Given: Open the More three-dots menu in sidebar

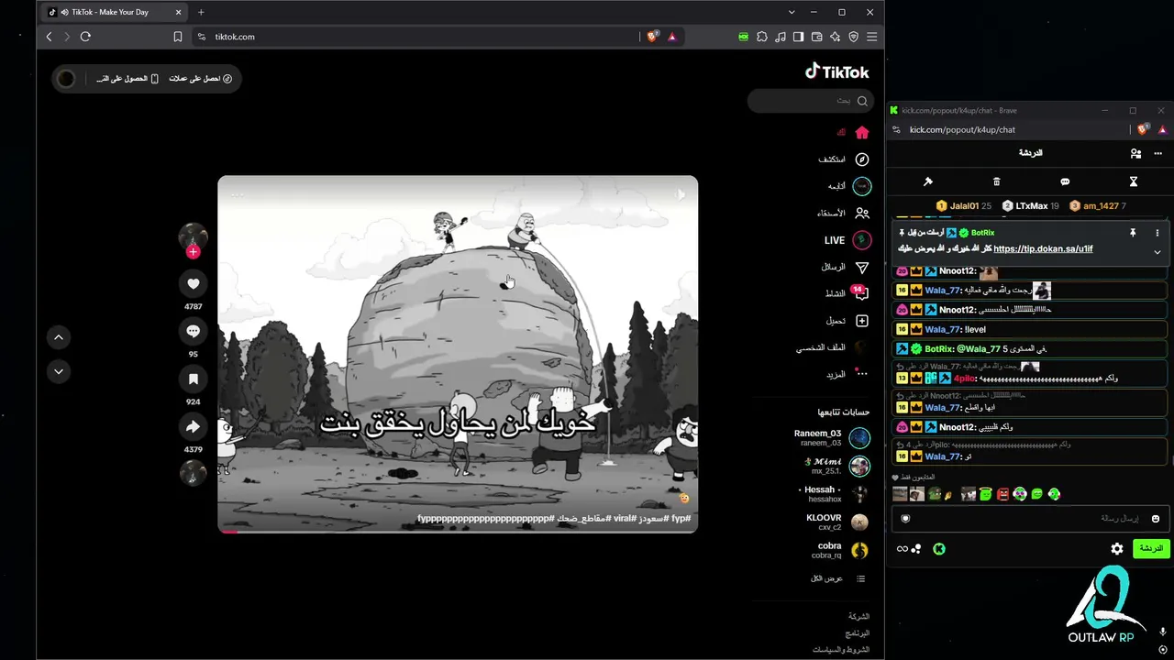Looking at the screenshot, I should click(847, 374).
